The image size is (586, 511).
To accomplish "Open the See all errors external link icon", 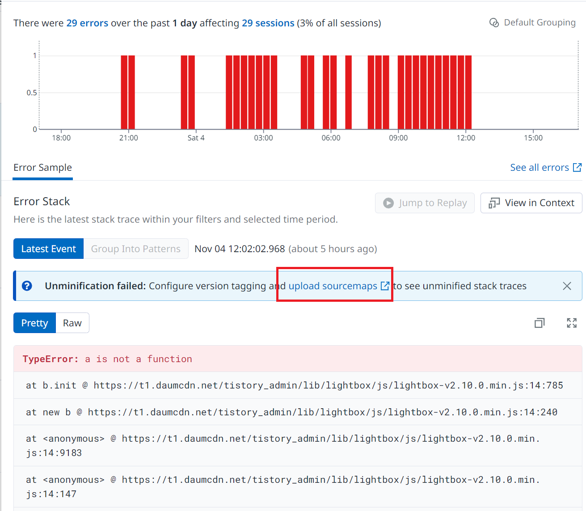I will coord(577,168).
